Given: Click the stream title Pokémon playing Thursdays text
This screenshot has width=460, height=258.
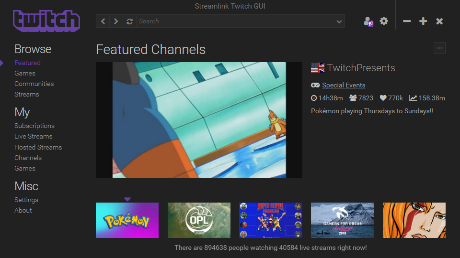Looking at the screenshot, I should click(x=372, y=111).
